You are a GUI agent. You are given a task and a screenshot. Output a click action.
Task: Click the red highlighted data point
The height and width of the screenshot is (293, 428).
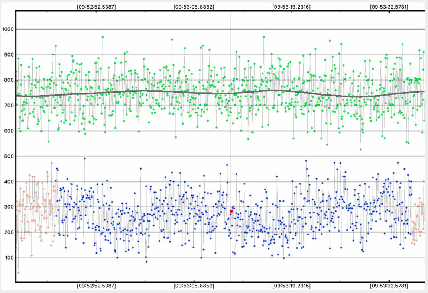231,211
